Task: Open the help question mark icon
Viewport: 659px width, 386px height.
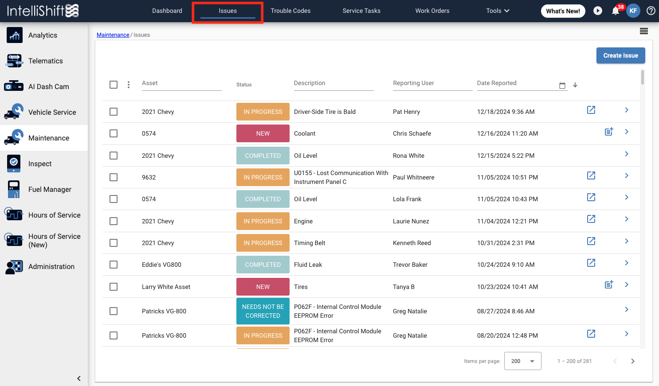Action: tap(651, 11)
